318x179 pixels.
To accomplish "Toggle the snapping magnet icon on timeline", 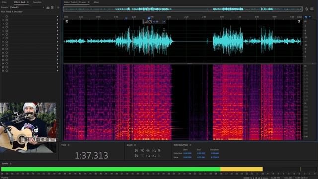I will click(x=306, y=17).
